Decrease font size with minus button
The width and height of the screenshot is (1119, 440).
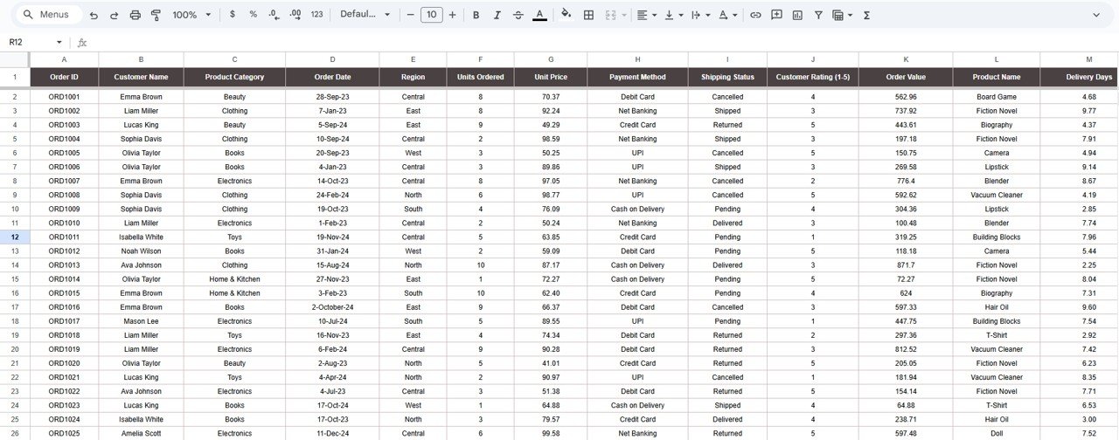410,15
